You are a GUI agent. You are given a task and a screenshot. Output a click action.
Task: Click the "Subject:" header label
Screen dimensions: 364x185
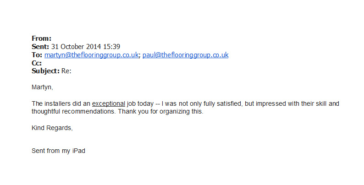[x=45, y=71]
